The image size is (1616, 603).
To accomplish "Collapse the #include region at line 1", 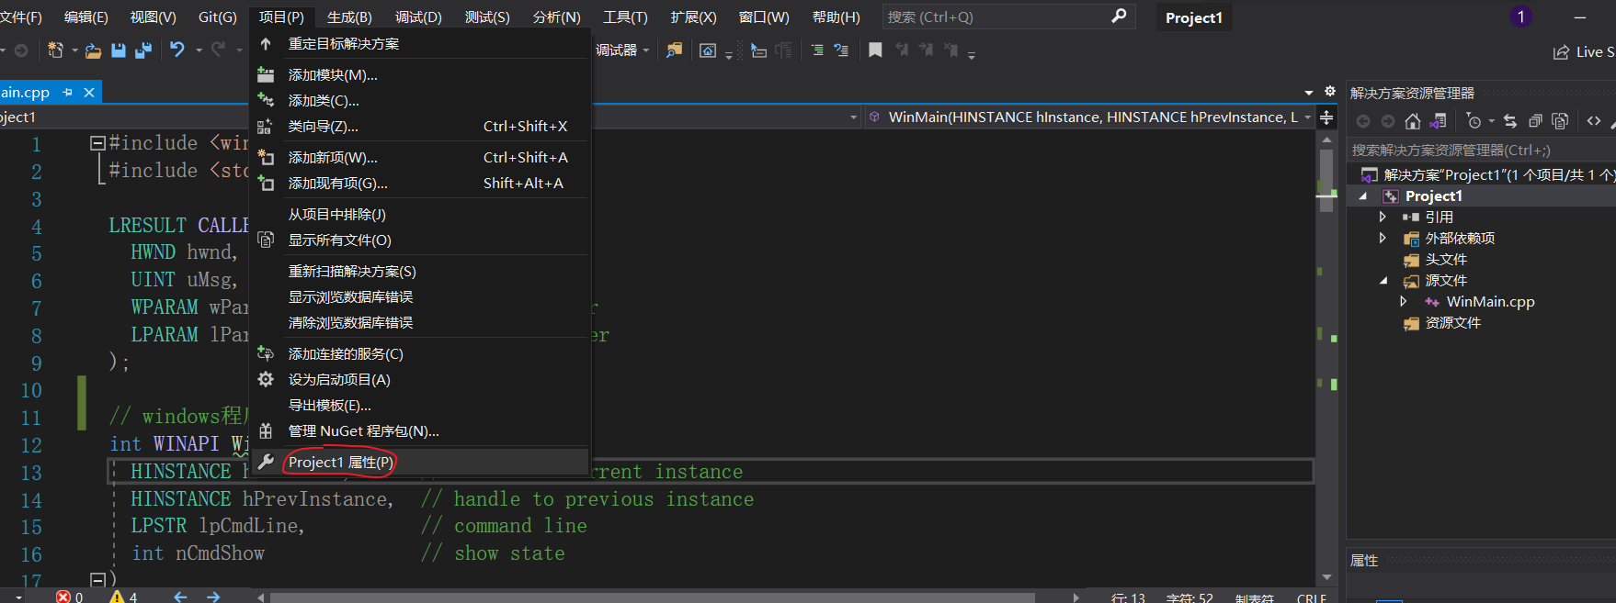I will (x=97, y=143).
